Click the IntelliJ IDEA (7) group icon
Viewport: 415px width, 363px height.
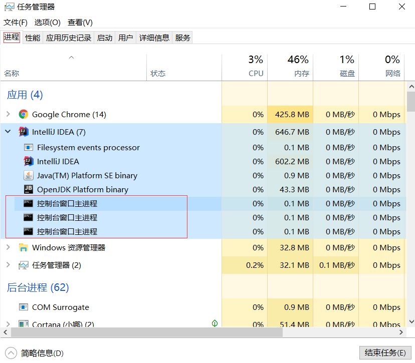[x=23, y=132]
